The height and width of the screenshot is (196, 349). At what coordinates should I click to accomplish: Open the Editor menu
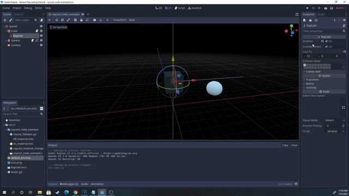click(x=39, y=8)
